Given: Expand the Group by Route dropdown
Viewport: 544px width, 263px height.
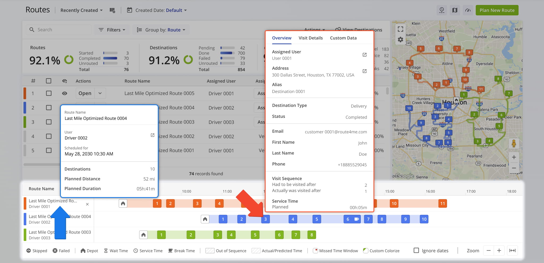Looking at the screenshot, I should [161, 30].
